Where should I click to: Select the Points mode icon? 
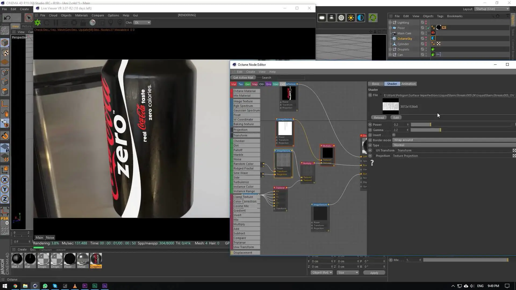[x=5, y=72]
